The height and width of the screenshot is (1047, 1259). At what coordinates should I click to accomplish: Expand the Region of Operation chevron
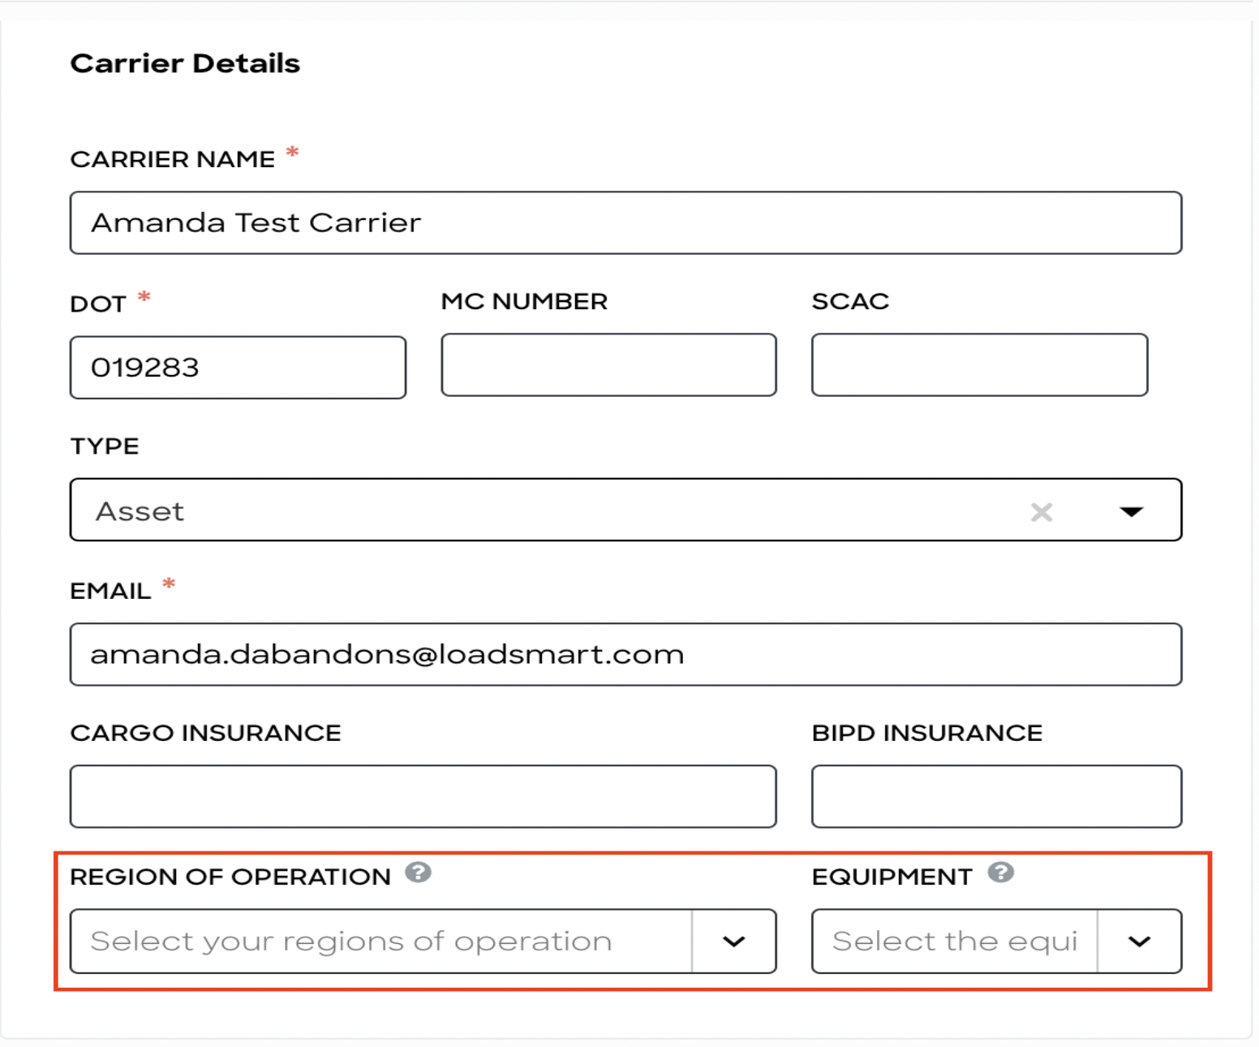[x=733, y=941]
